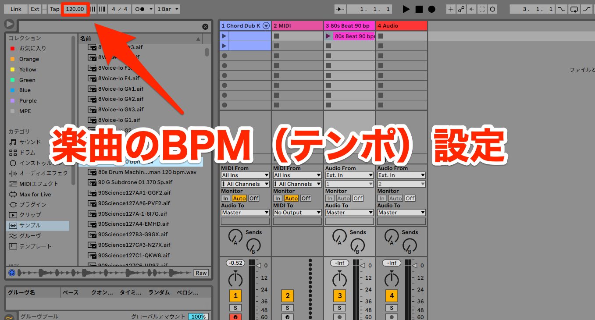595x320 pixels.
Task: Toggle the Ext sync button
Action: (x=35, y=9)
